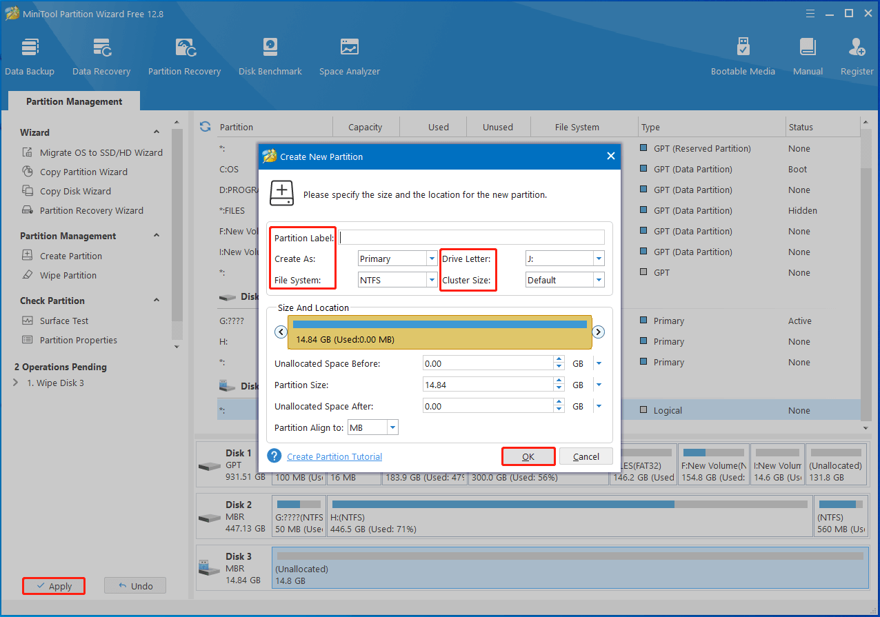880x617 pixels.
Task: Launch the Data Recovery tool
Action: [101, 57]
